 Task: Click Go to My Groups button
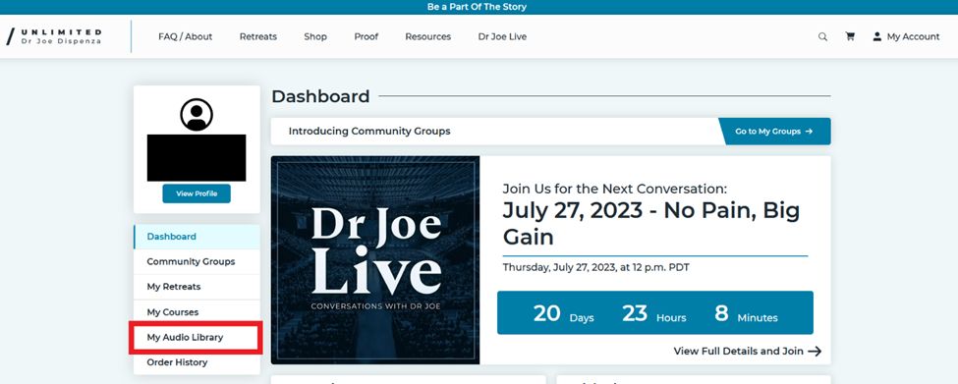pyautogui.click(x=774, y=132)
